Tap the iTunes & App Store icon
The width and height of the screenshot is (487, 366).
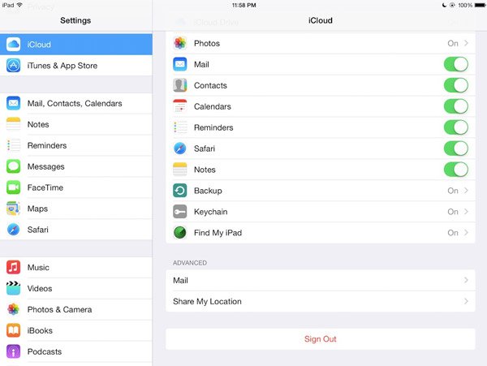[13, 66]
